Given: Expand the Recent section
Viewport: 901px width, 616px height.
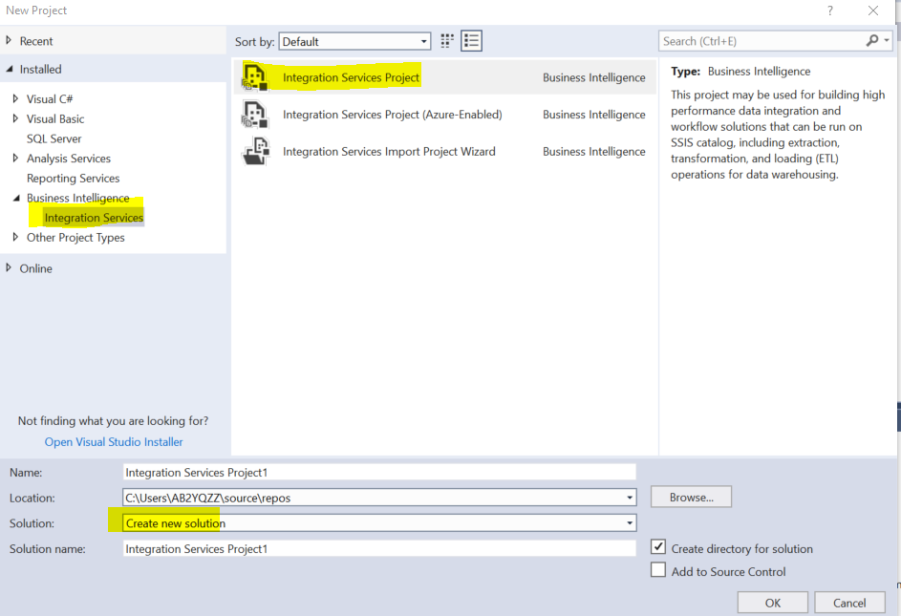Looking at the screenshot, I should pyautogui.click(x=9, y=40).
